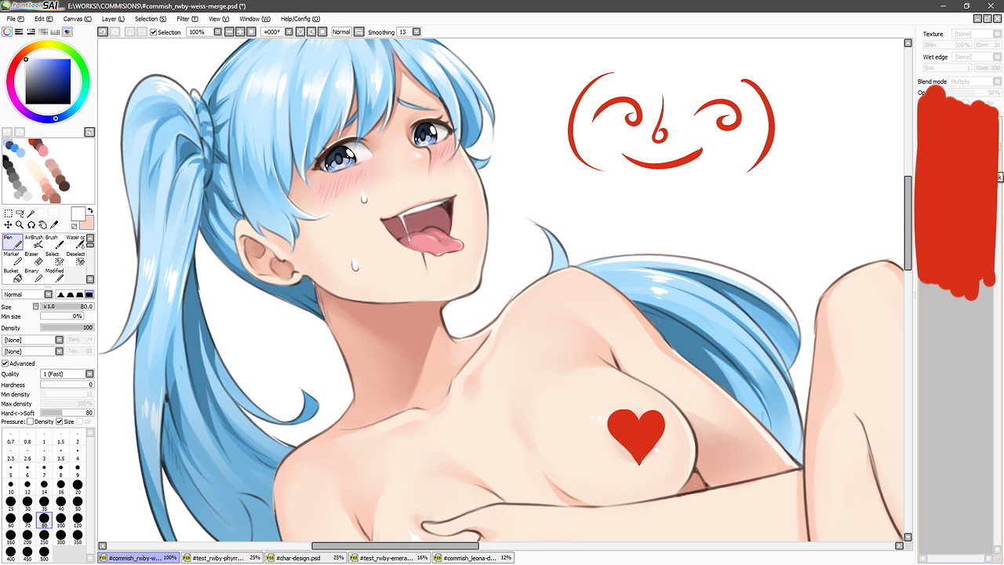Activate the rotate view tool
The image size is (1004, 565).
tap(31, 225)
